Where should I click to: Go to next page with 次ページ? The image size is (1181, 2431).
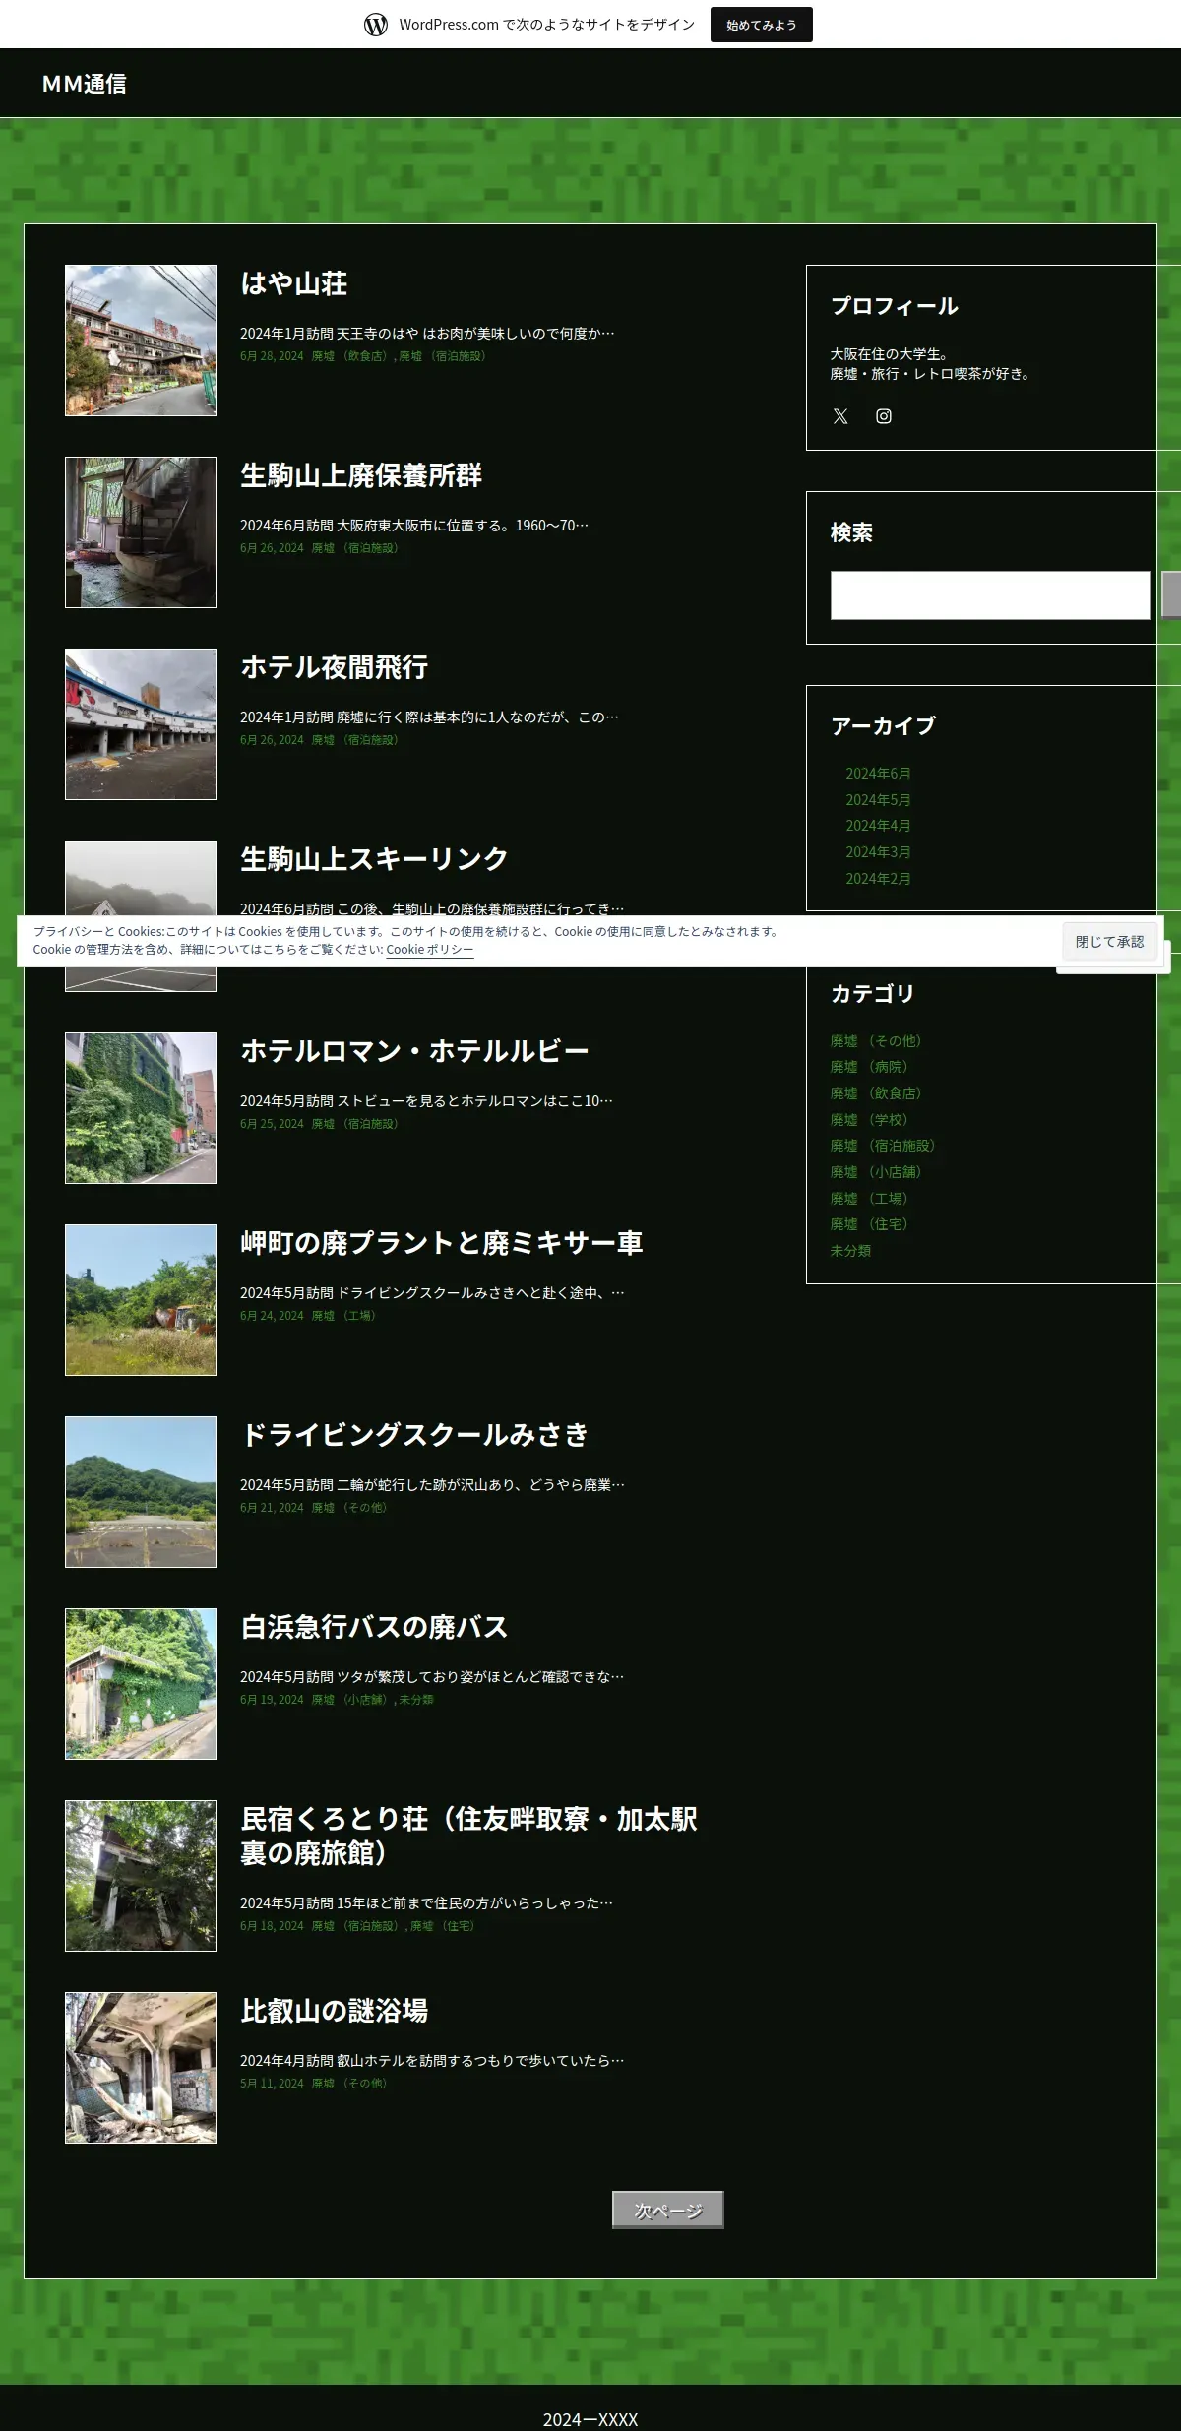(x=668, y=2210)
